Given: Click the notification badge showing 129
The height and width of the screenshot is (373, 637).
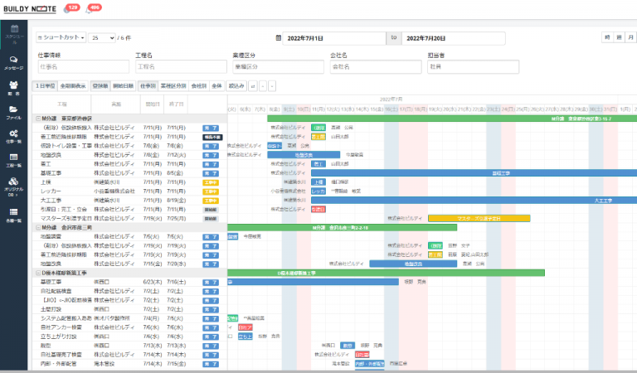Looking at the screenshot, I should click(71, 8).
